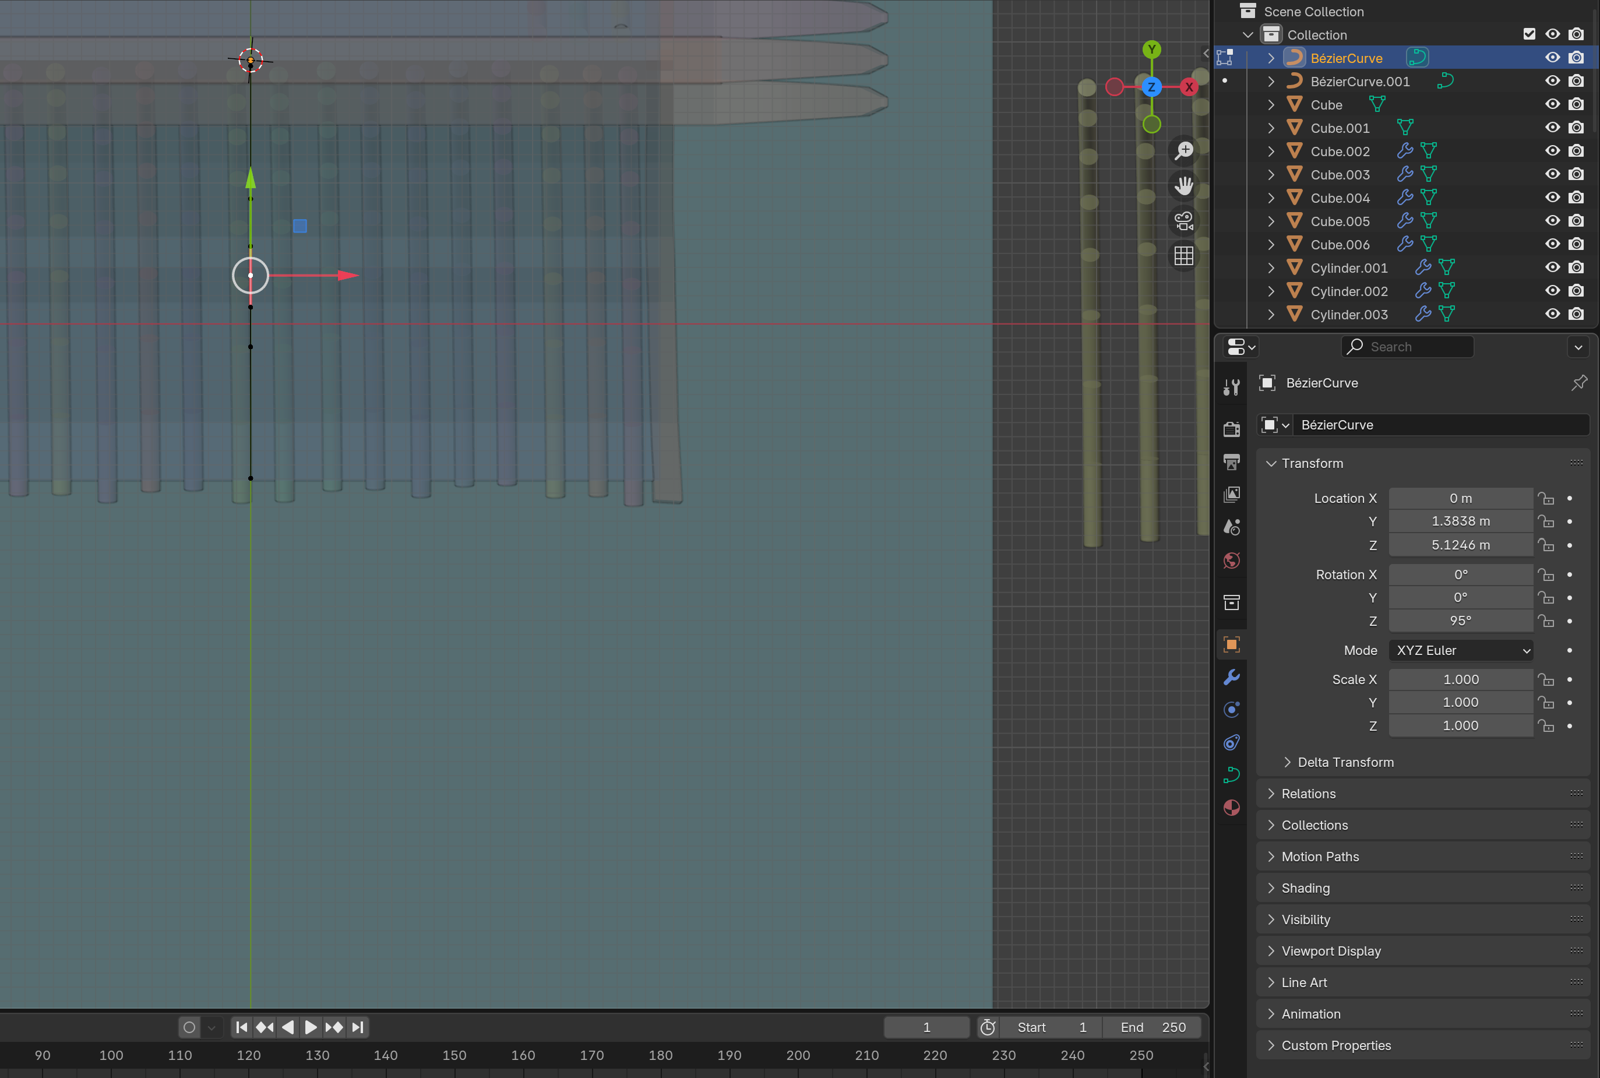Jump to next keyframe
The width and height of the screenshot is (1600, 1078).
(x=334, y=1027)
